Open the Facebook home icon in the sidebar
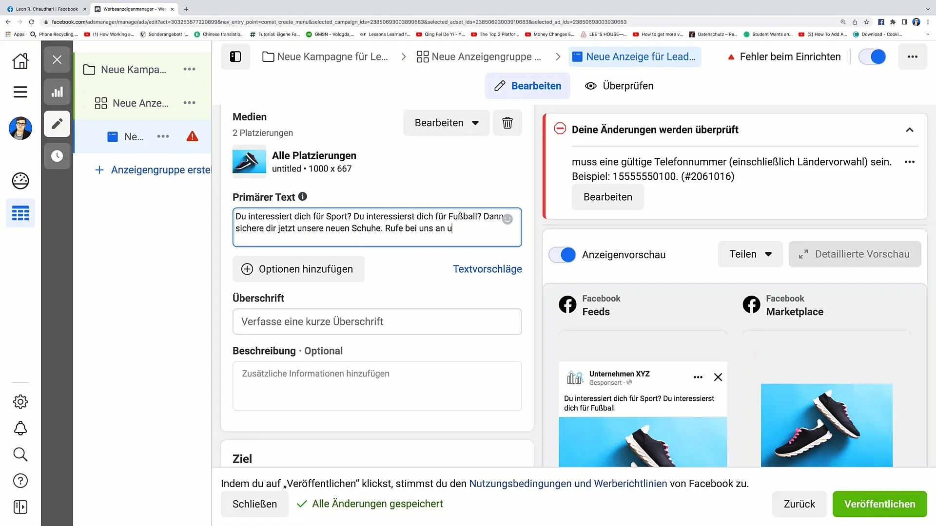 point(20,61)
